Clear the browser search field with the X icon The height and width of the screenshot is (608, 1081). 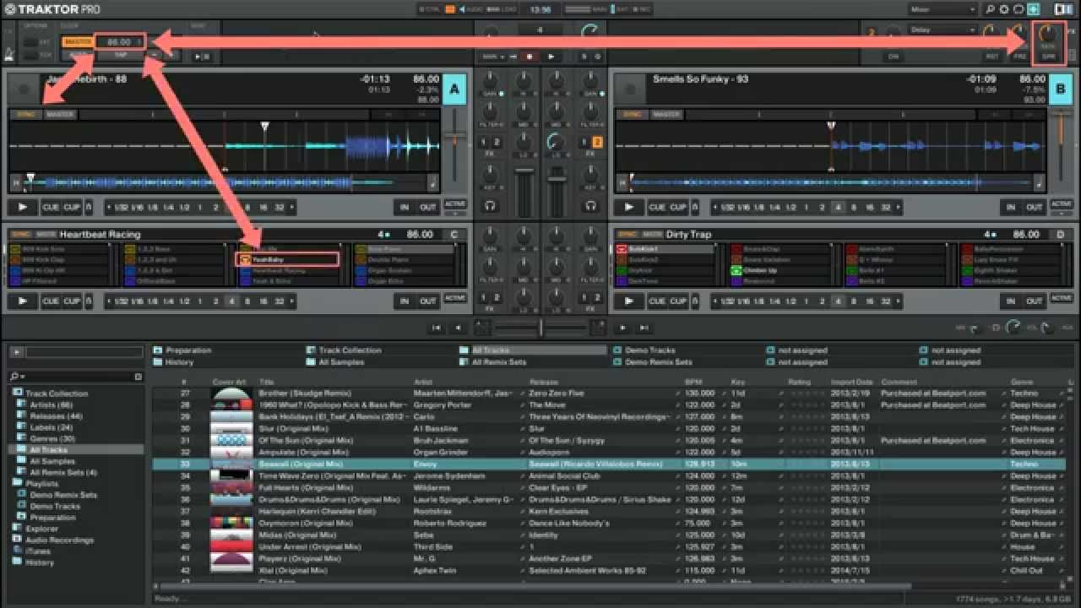(139, 376)
